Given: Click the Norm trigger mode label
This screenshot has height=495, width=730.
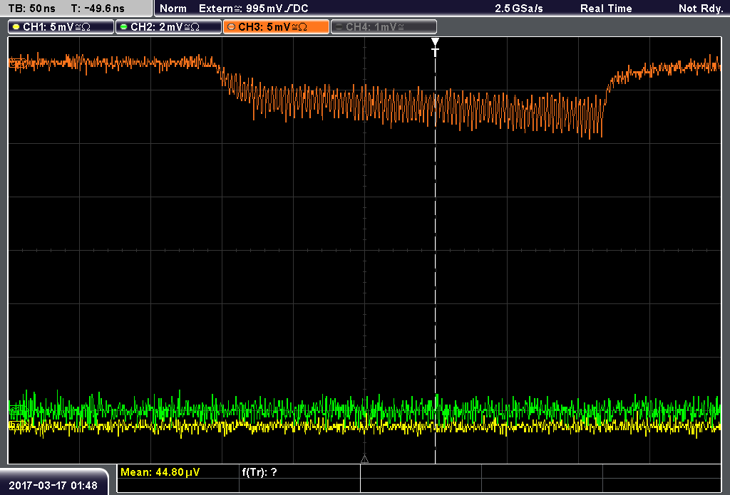Looking at the screenshot, I should (173, 9).
